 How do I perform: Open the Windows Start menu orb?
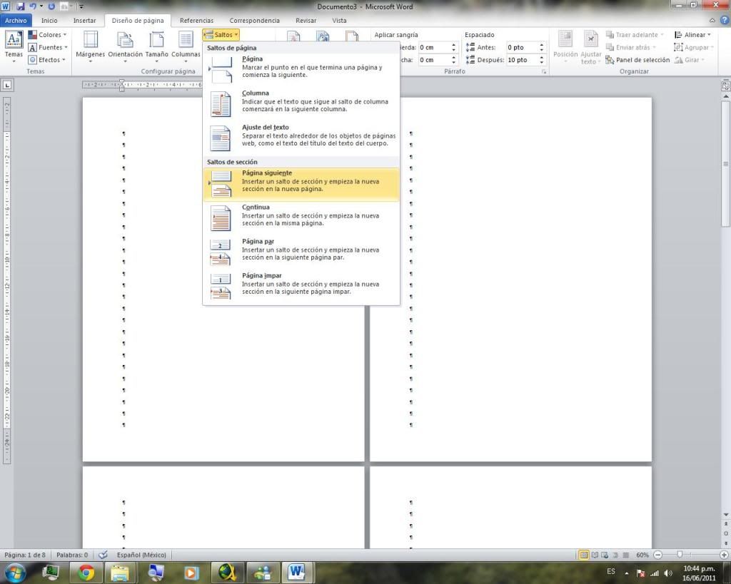(x=15, y=573)
